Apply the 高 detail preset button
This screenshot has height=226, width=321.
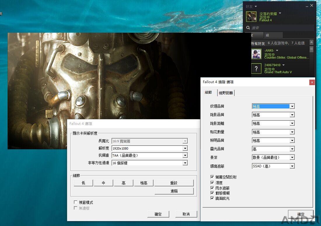point(123,183)
